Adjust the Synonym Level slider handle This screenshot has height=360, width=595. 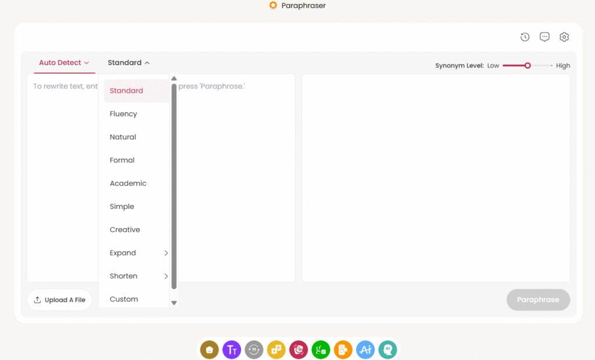[x=528, y=66]
